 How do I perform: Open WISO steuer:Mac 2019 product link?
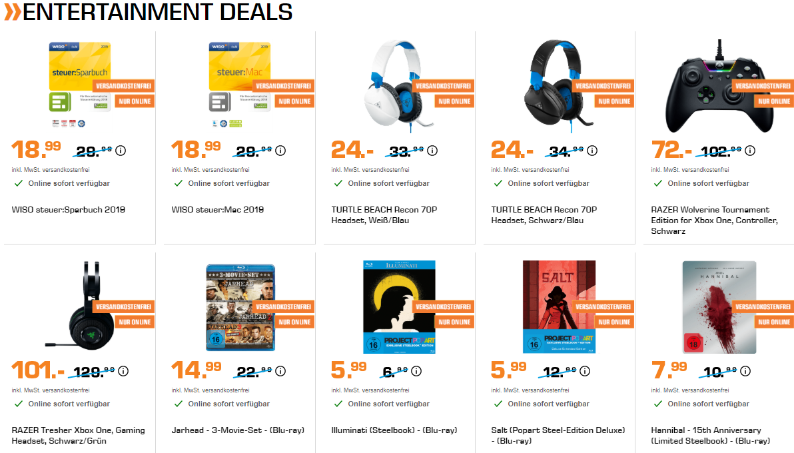218,210
